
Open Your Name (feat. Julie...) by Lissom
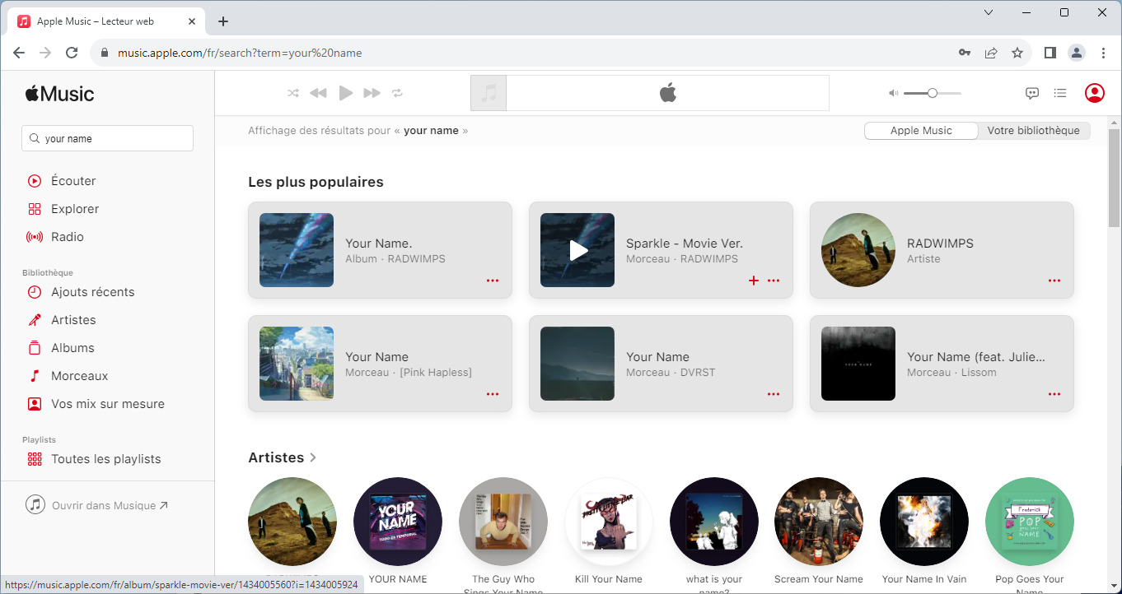(x=942, y=364)
